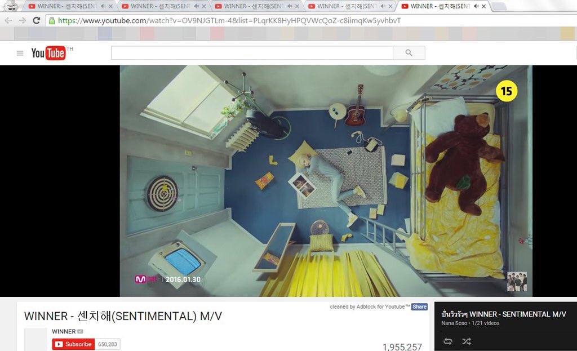Select the youtube.com address bar URL
The height and width of the screenshot is (351, 577).
pos(229,21)
